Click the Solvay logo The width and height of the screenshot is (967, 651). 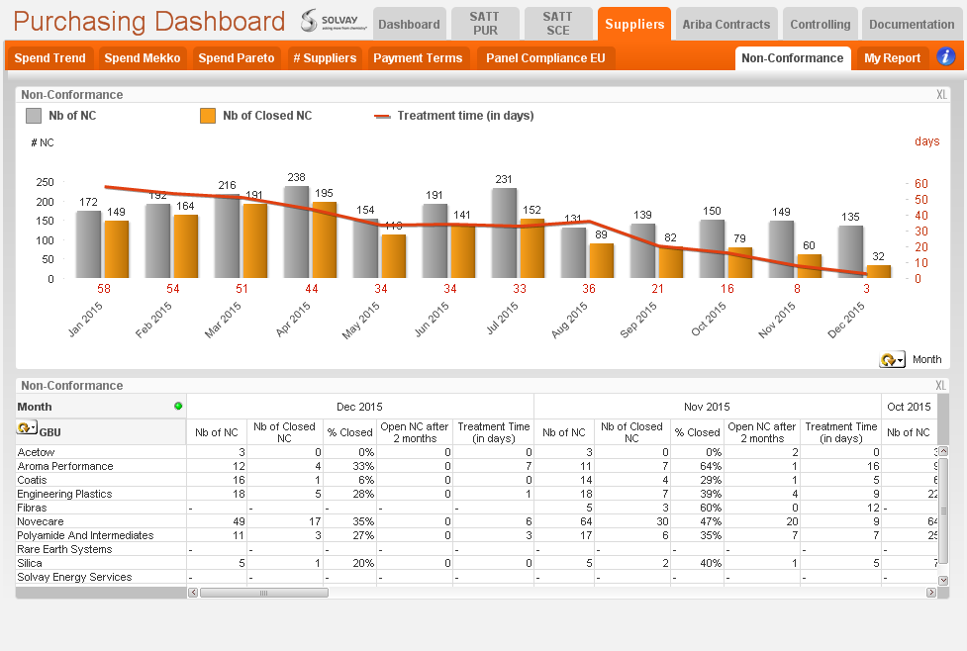tap(333, 21)
